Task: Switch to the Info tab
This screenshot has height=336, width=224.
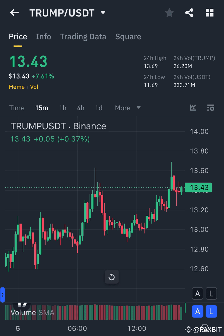Action: 44,37
